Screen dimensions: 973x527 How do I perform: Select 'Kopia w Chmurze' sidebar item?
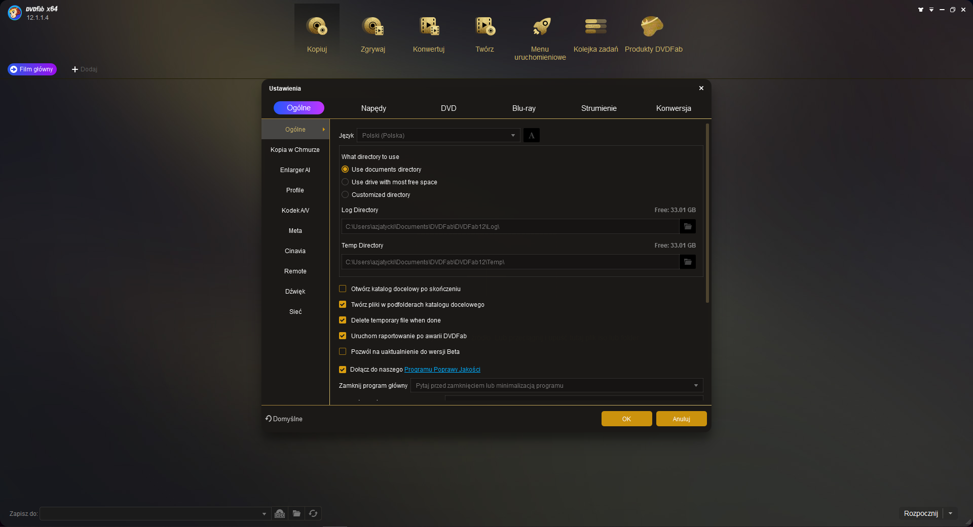(295, 150)
